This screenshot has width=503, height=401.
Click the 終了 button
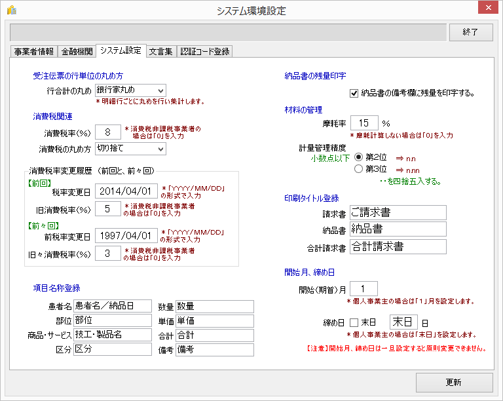pos(471,32)
